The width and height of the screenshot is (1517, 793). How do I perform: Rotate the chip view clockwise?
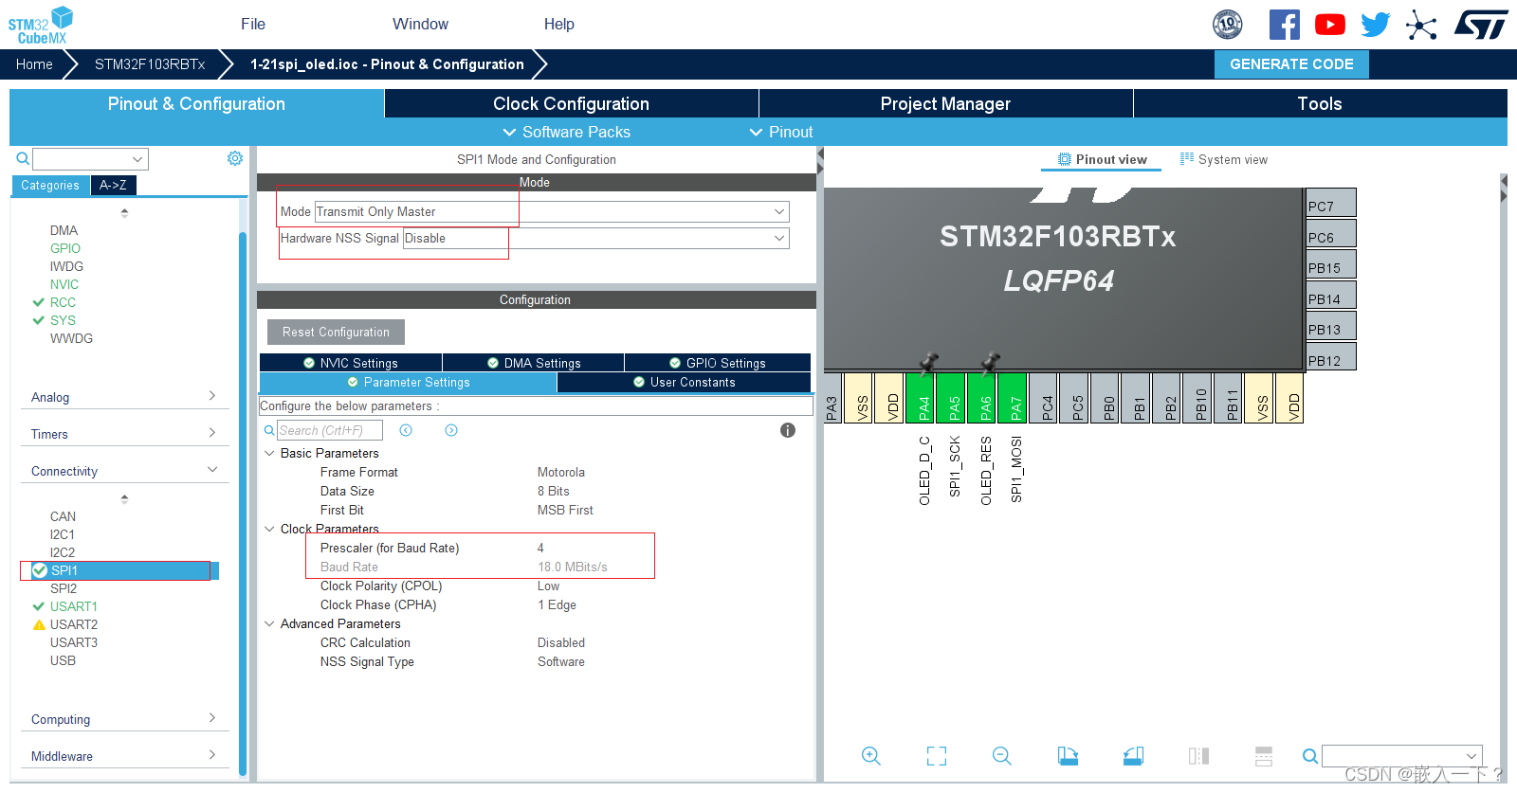click(x=1068, y=755)
